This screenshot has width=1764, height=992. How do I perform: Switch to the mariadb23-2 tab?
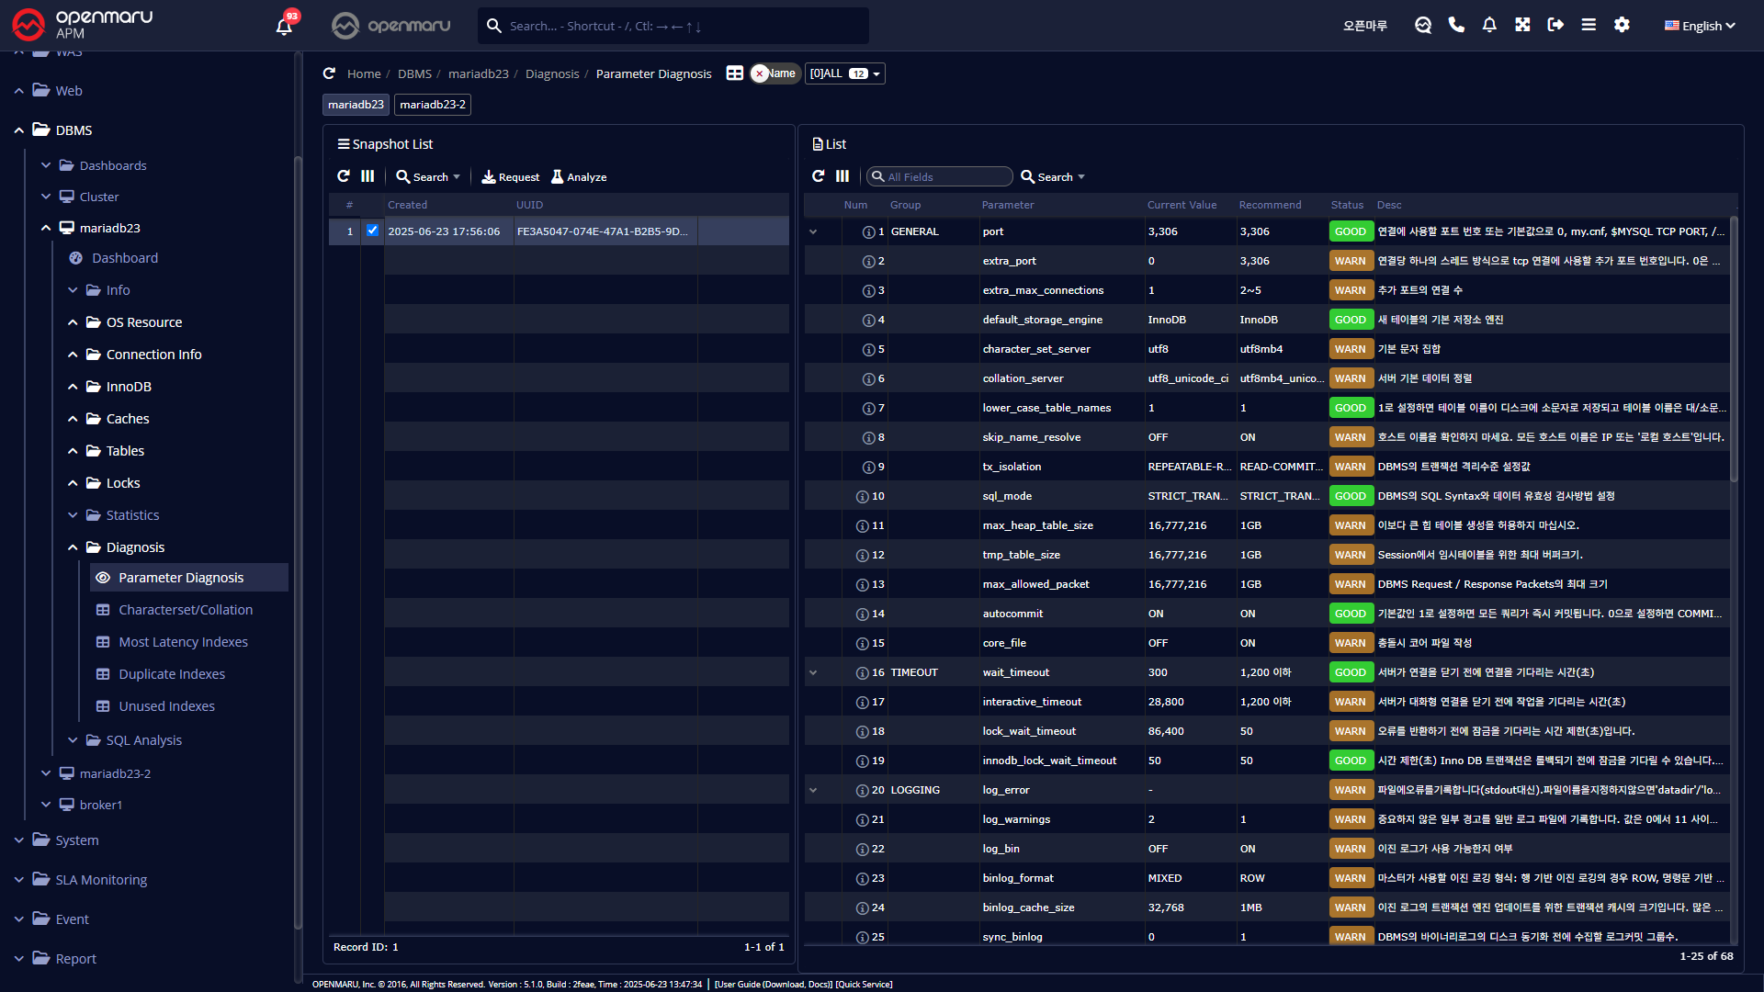432,105
